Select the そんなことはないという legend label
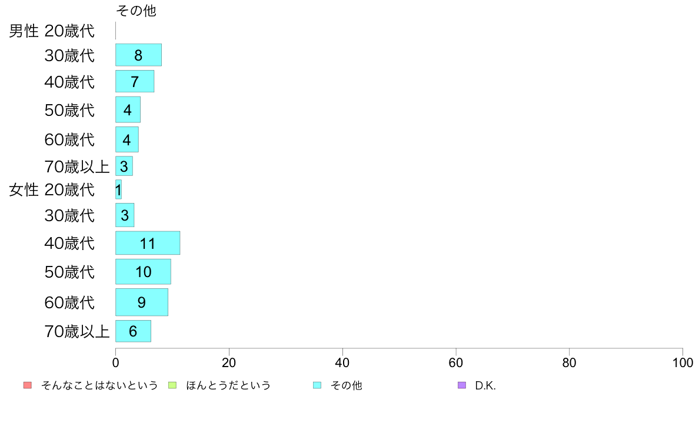The image size is (699, 433). click(x=99, y=385)
